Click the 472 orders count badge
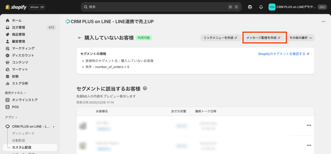The width and height of the screenshot is (331, 154). click(x=51, y=28)
